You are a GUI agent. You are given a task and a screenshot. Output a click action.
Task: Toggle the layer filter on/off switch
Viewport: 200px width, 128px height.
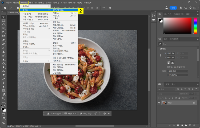click(x=196, y=89)
